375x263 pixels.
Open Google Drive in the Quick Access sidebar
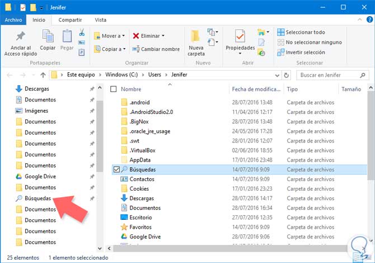click(40, 177)
